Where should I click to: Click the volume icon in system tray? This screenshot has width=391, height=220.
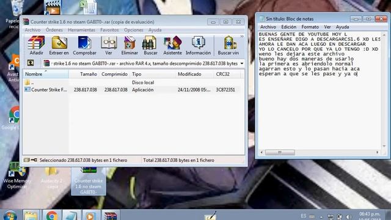pos(349,217)
